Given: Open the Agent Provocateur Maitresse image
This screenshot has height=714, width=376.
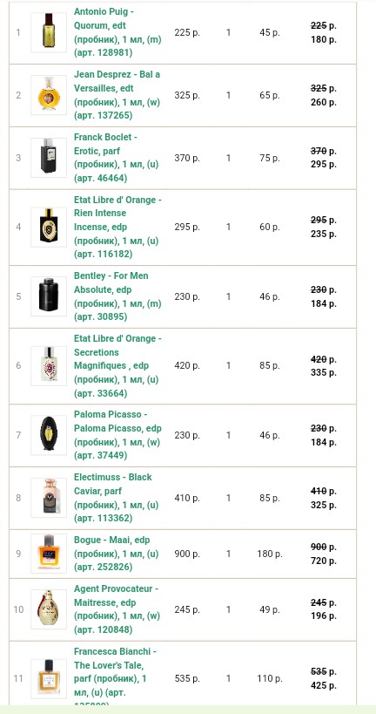Looking at the screenshot, I should (49, 609).
